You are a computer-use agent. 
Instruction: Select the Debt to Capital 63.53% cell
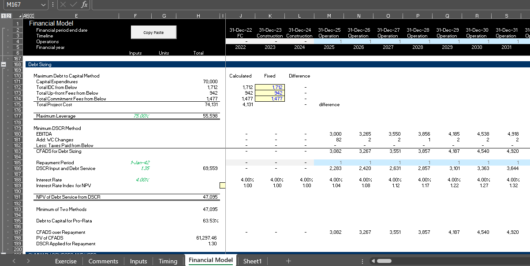pos(198,221)
